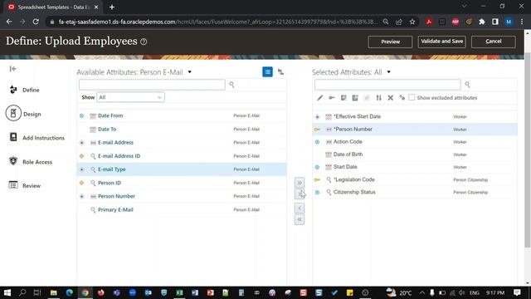Click the page vertical scrollbar
Image resolution: width=531 pixels, height=299 pixels.
click(x=528, y=149)
